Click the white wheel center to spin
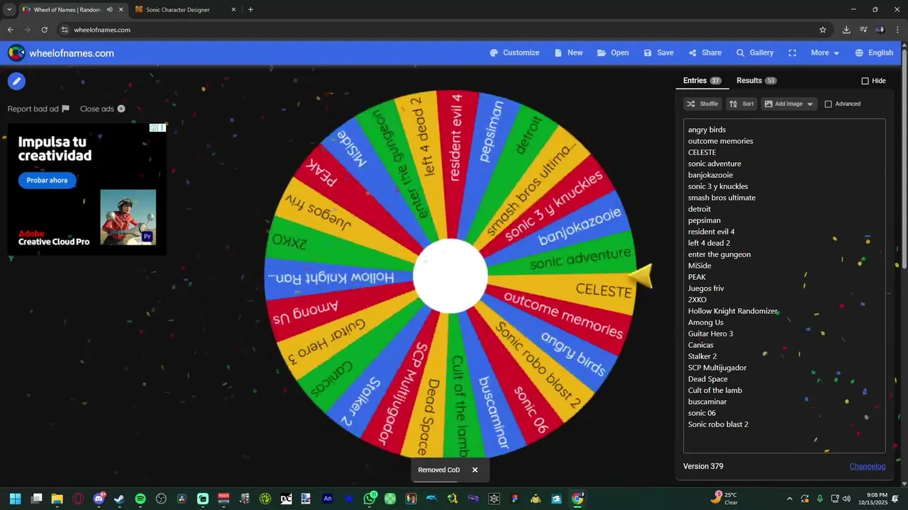The image size is (908, 510). [x=450, y=276]
